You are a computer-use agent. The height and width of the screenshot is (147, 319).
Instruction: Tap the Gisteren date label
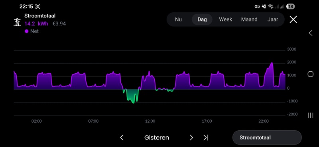click(157, 138)
